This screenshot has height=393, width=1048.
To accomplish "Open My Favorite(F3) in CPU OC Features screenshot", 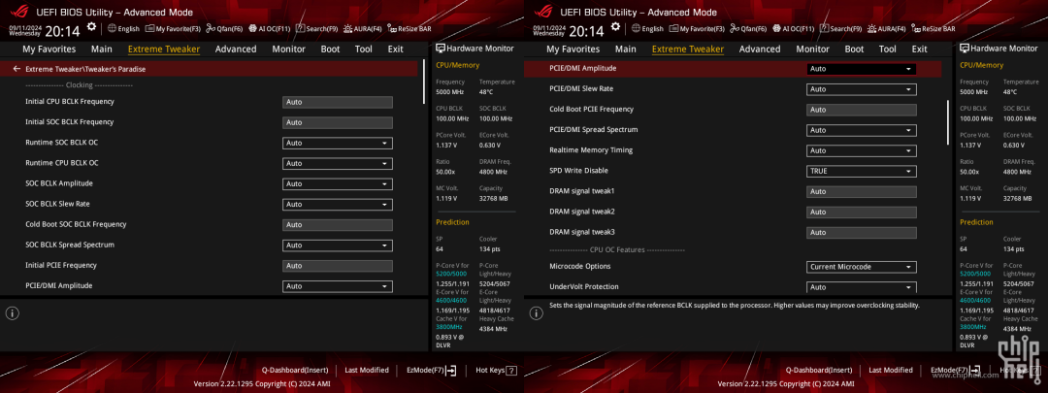I will pos(698,29).
